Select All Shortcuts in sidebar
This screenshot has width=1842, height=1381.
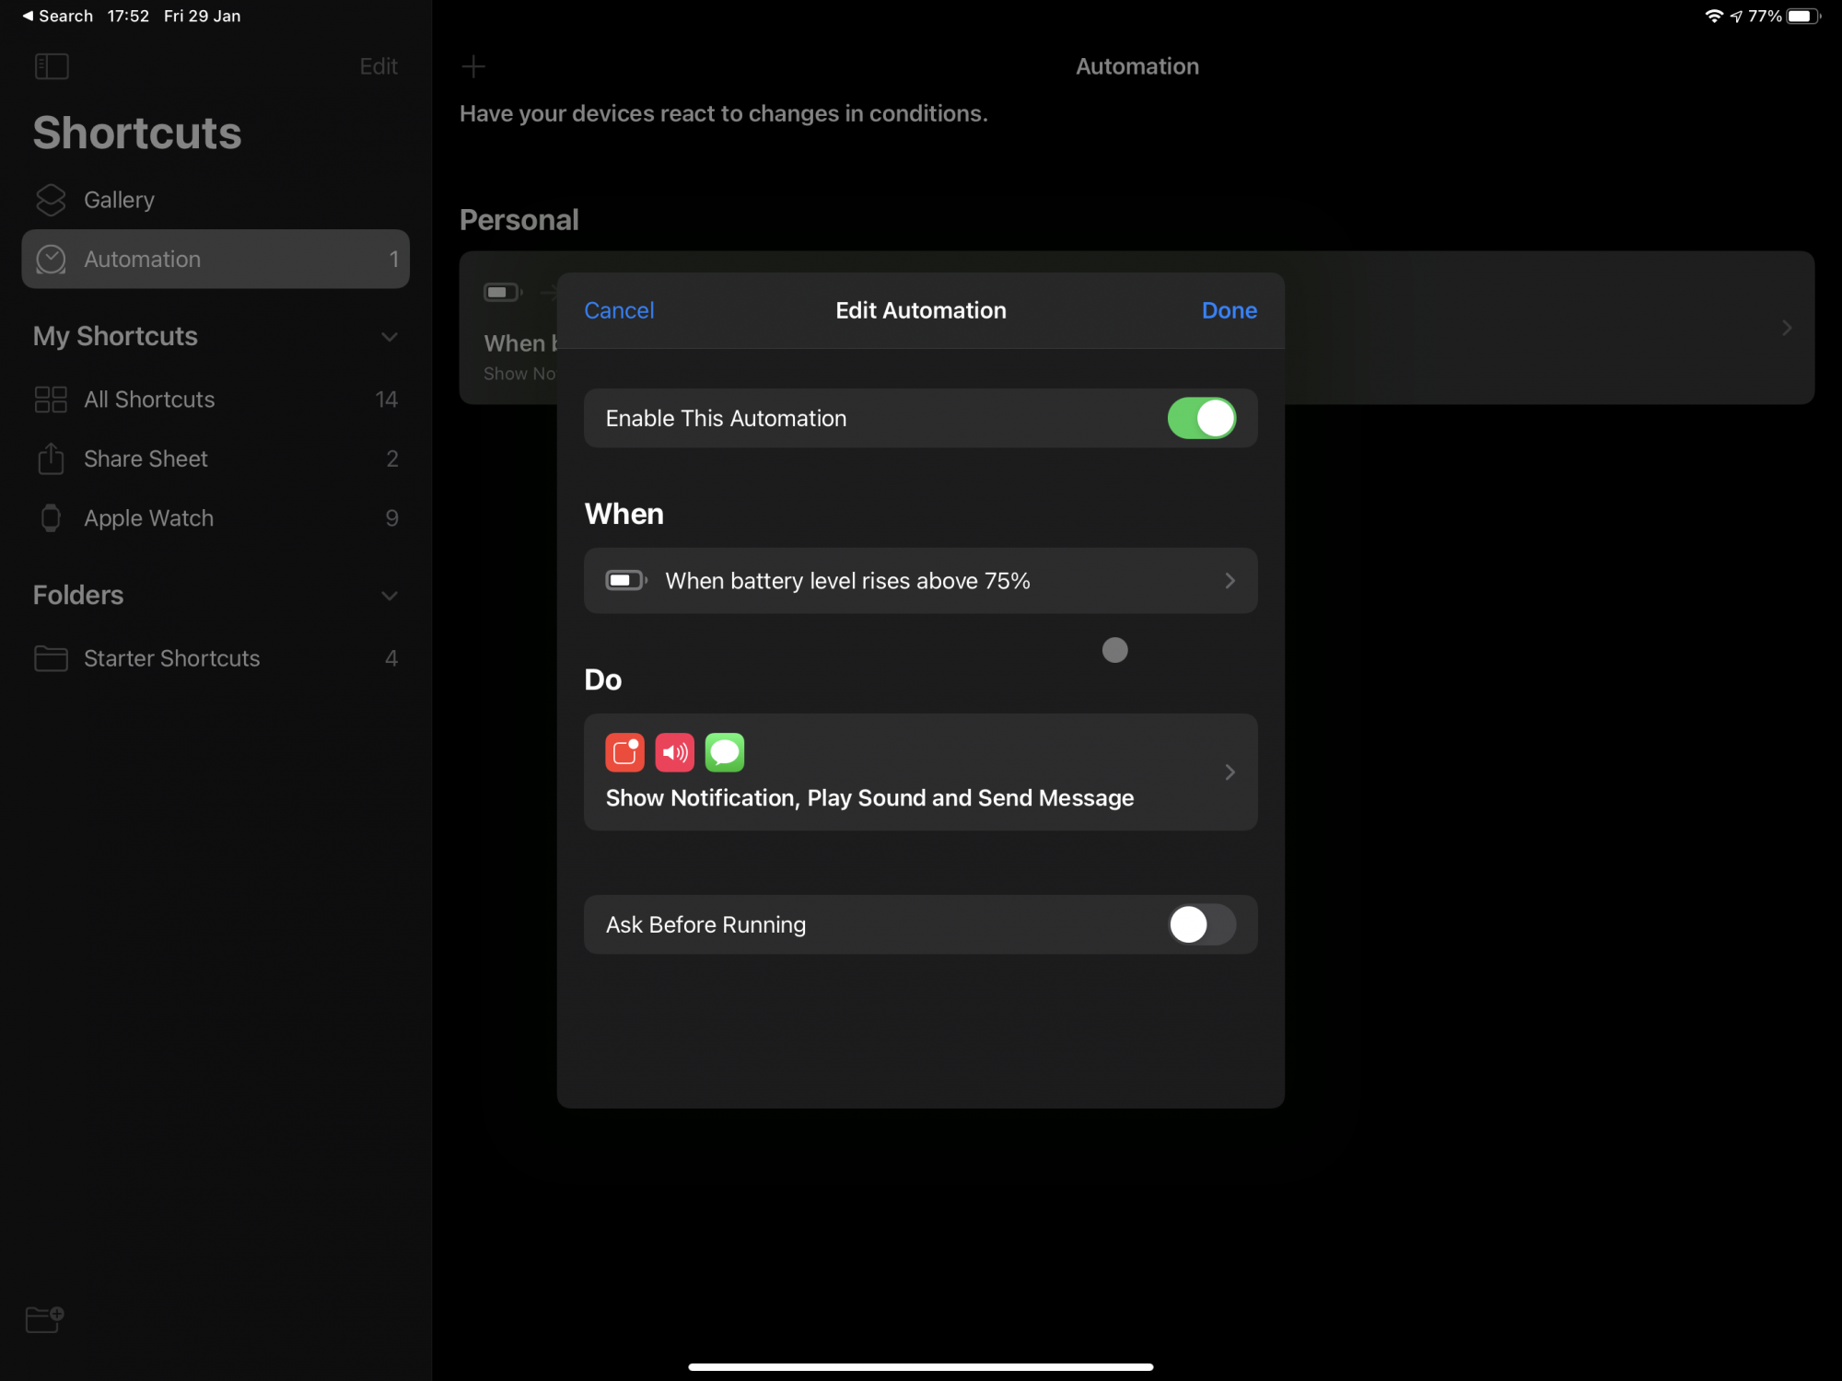coord(149,400)
